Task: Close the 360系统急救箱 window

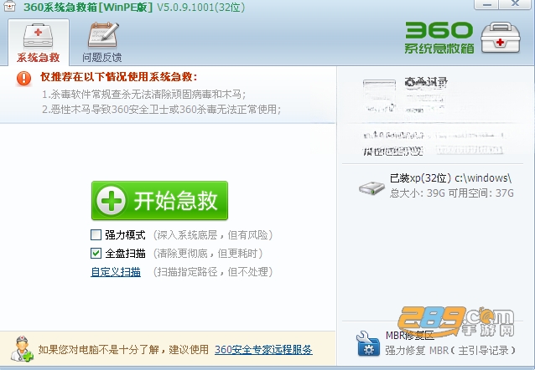Action: coord(516,4)
